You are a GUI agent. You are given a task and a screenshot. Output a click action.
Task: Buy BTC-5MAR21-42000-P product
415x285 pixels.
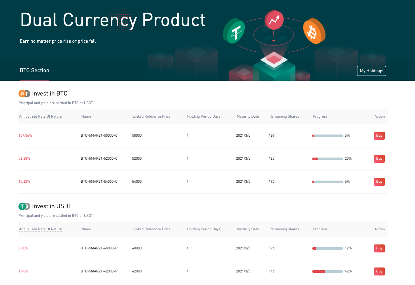click(x=379, y=271)
